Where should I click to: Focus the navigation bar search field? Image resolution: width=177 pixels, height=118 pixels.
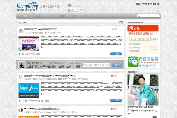pos(148,16)
